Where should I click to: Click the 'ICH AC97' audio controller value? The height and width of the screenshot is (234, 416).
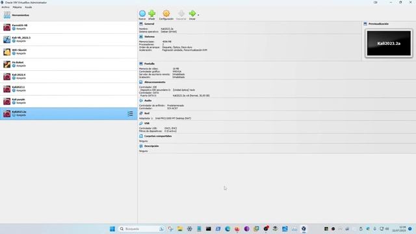[x=172, y=109]
